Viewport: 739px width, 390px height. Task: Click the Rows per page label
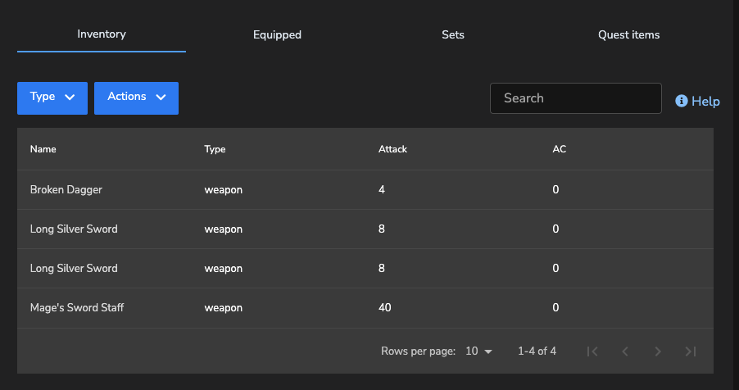[x=418, y=351]
